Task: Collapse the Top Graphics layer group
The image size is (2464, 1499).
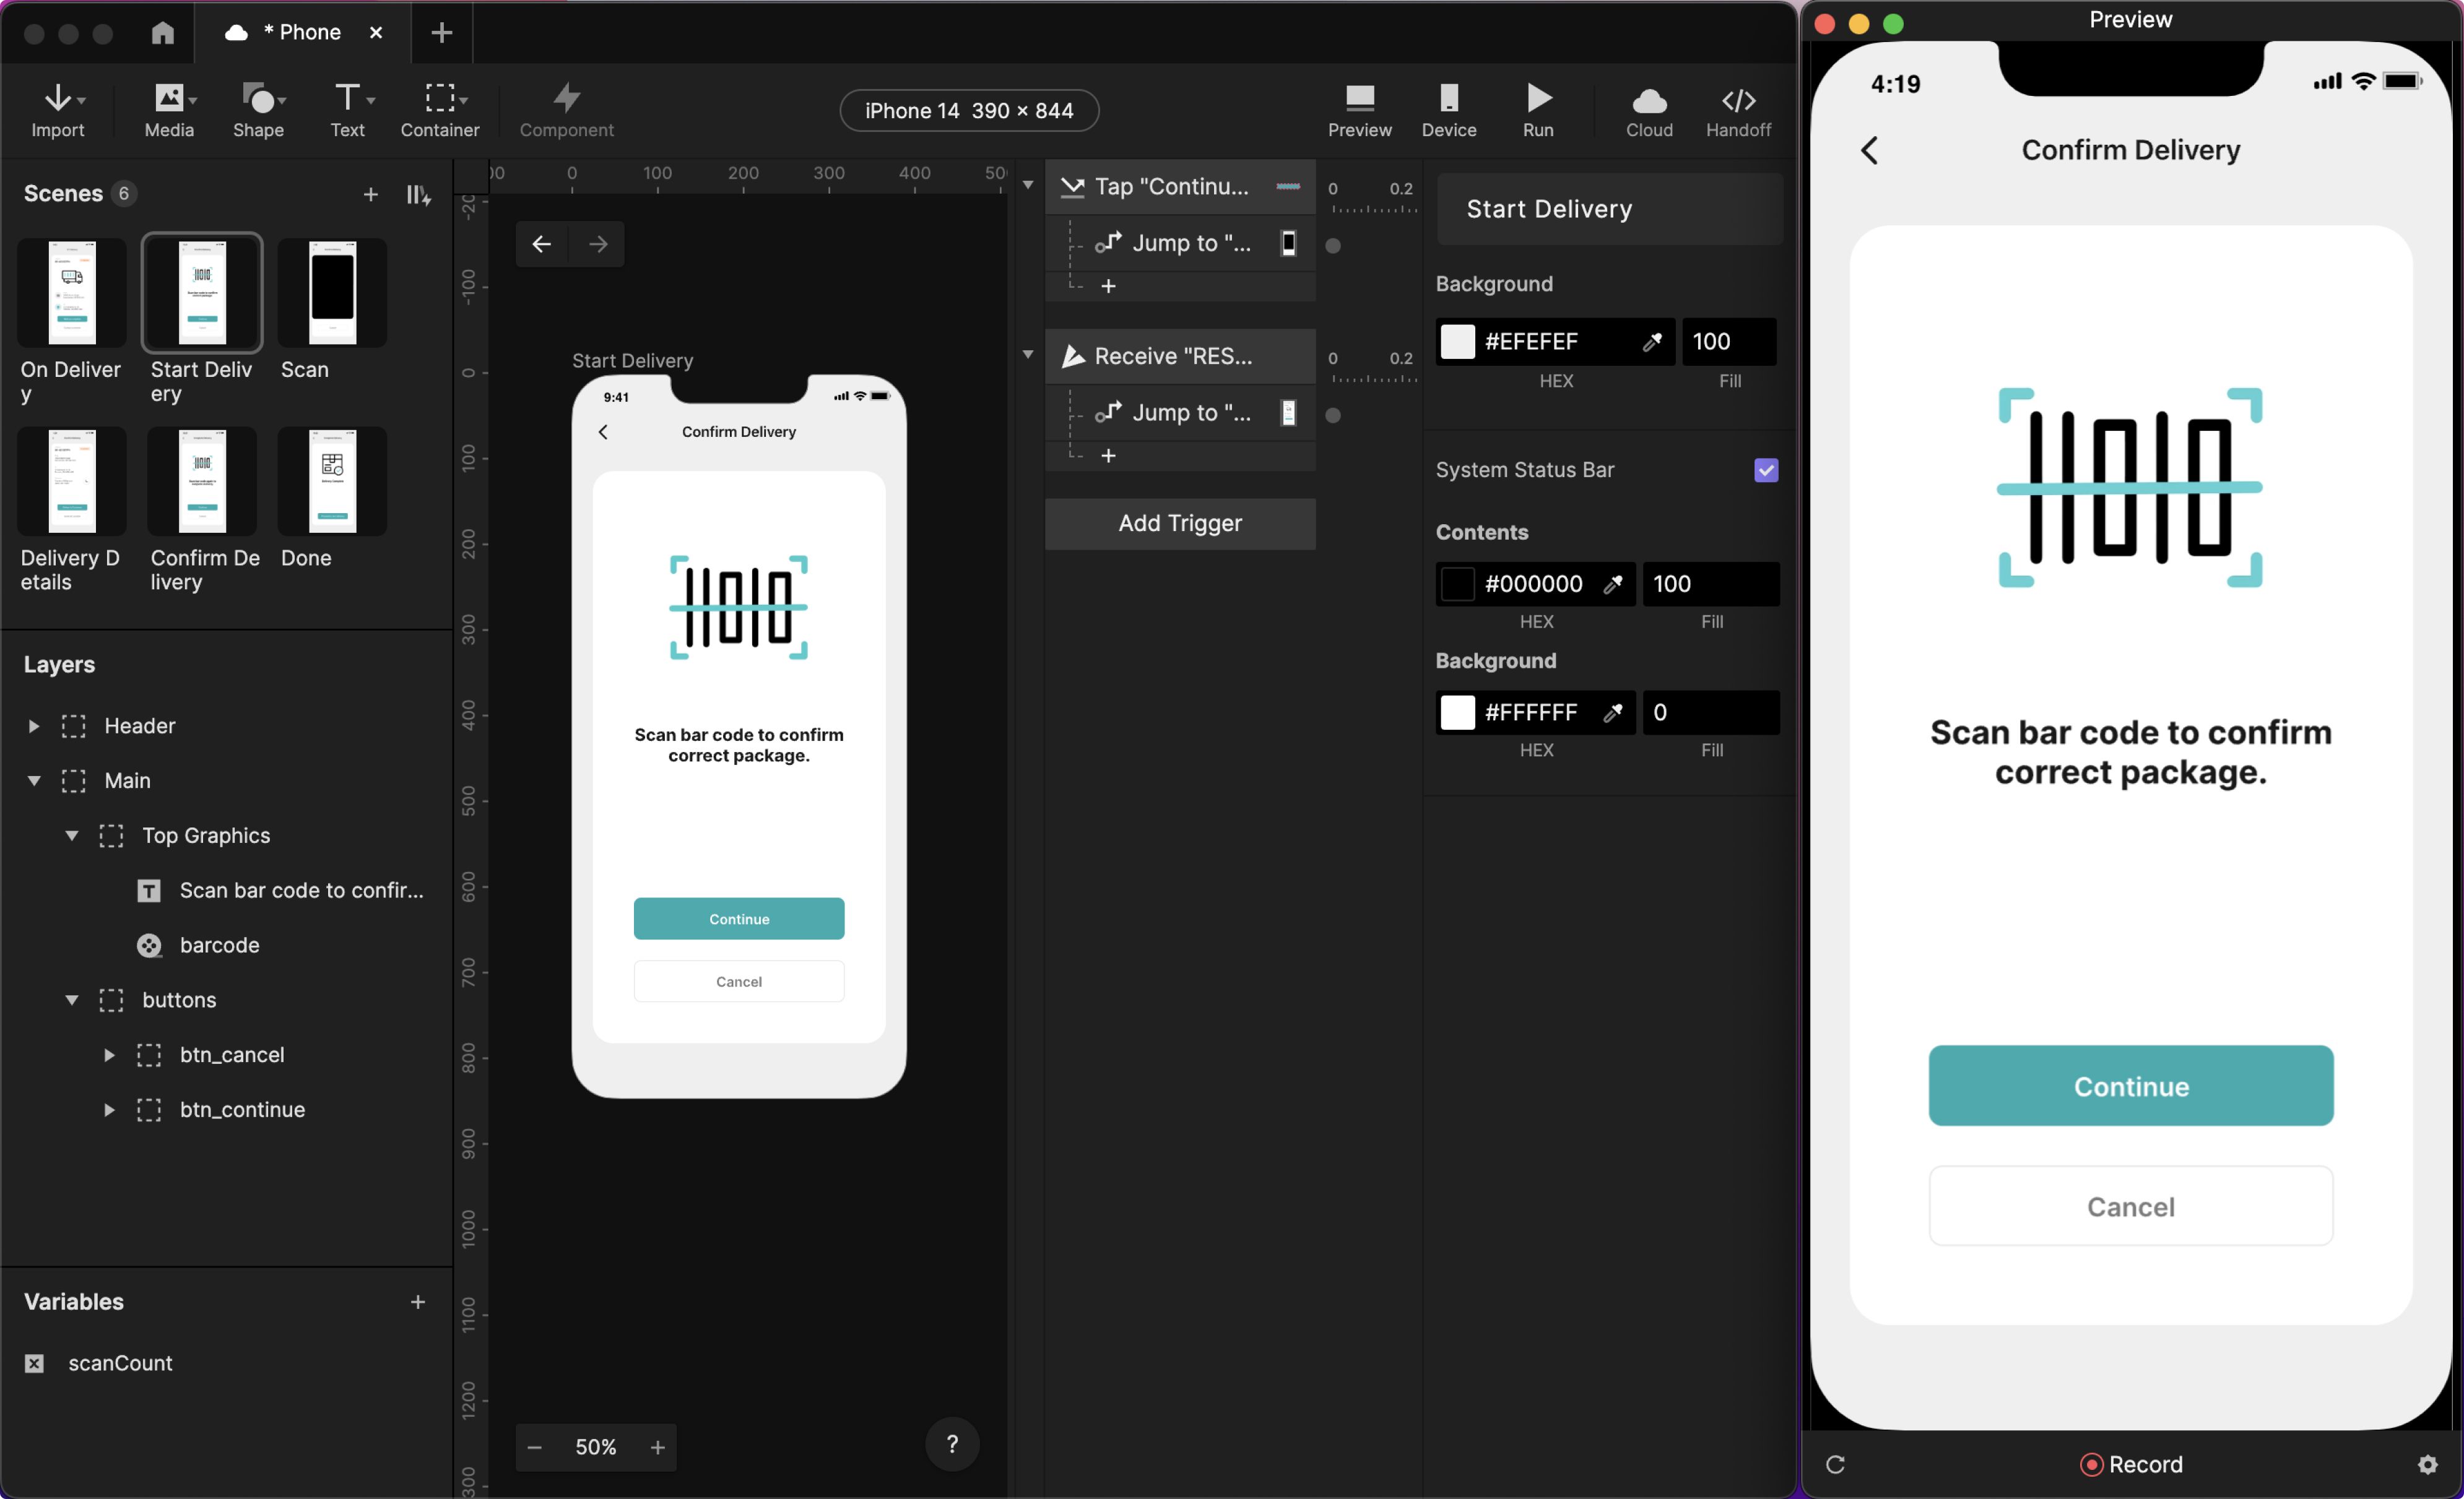Action: point(72,835)
